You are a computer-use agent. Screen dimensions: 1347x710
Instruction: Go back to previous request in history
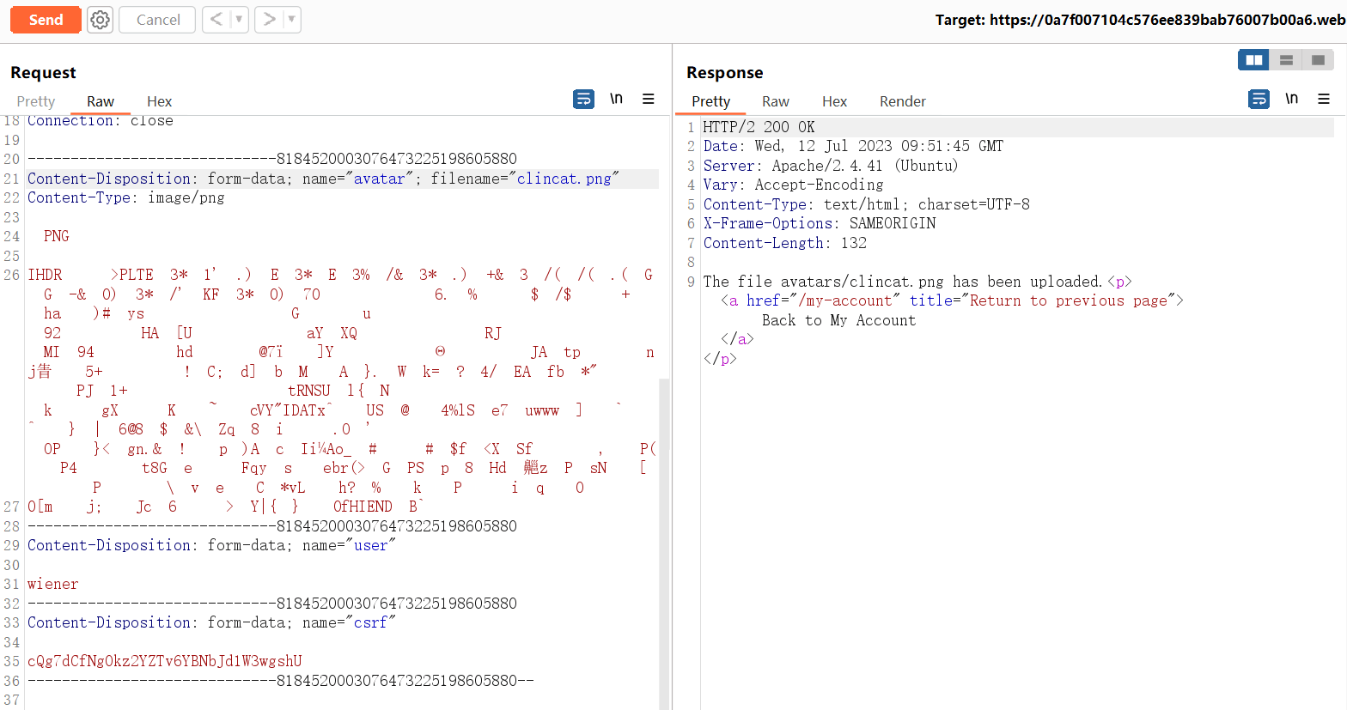216,20
